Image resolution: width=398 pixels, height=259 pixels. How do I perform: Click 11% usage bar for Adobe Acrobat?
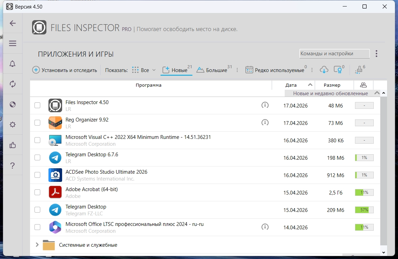(x=364, y=192)
